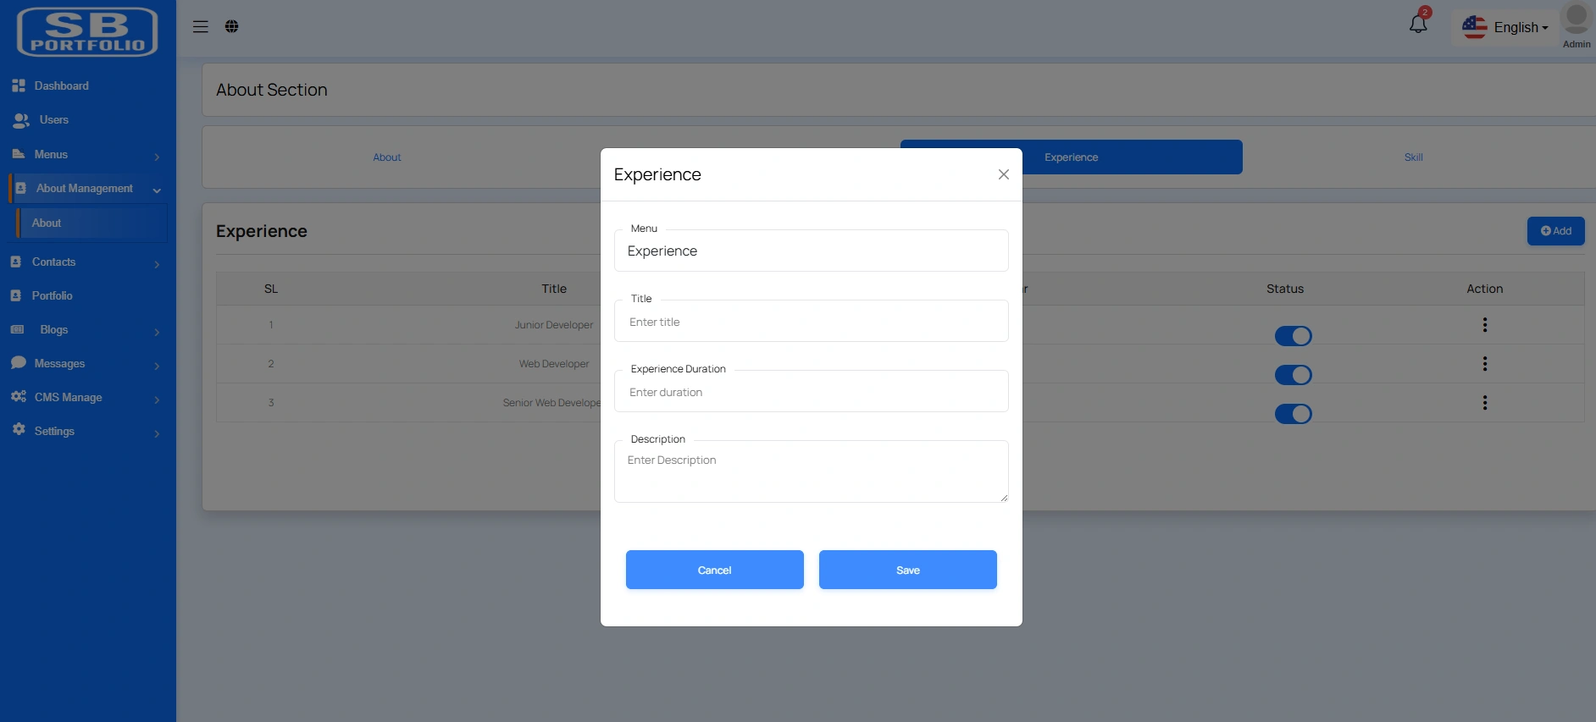Screen dimensions: 1596x722
Task: Toggle status switch for Senior Web Developer
Action: pos(1293,414)
